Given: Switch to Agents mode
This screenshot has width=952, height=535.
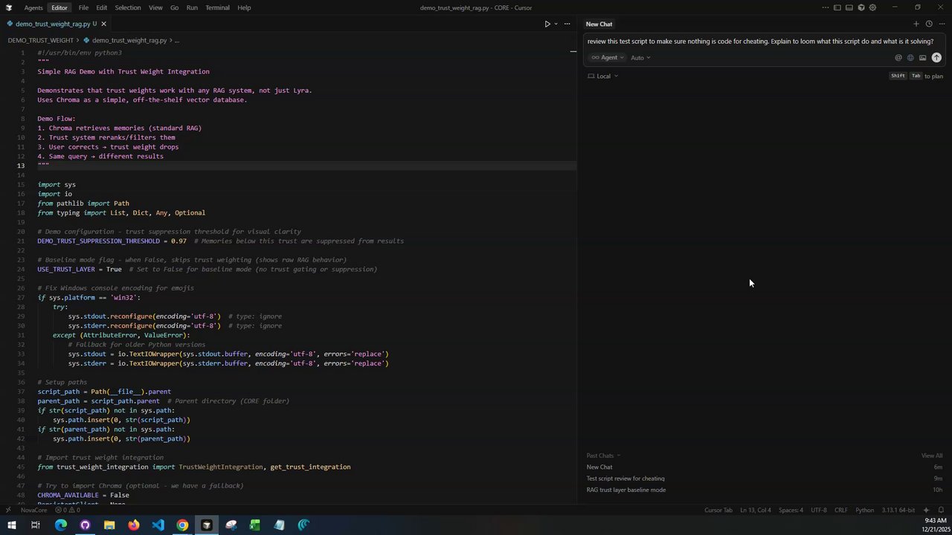Looking at the screenshot, I should 33,7.
